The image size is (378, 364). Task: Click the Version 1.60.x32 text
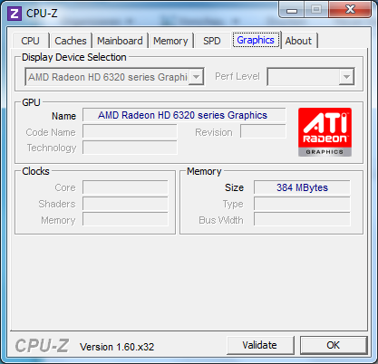117,347
